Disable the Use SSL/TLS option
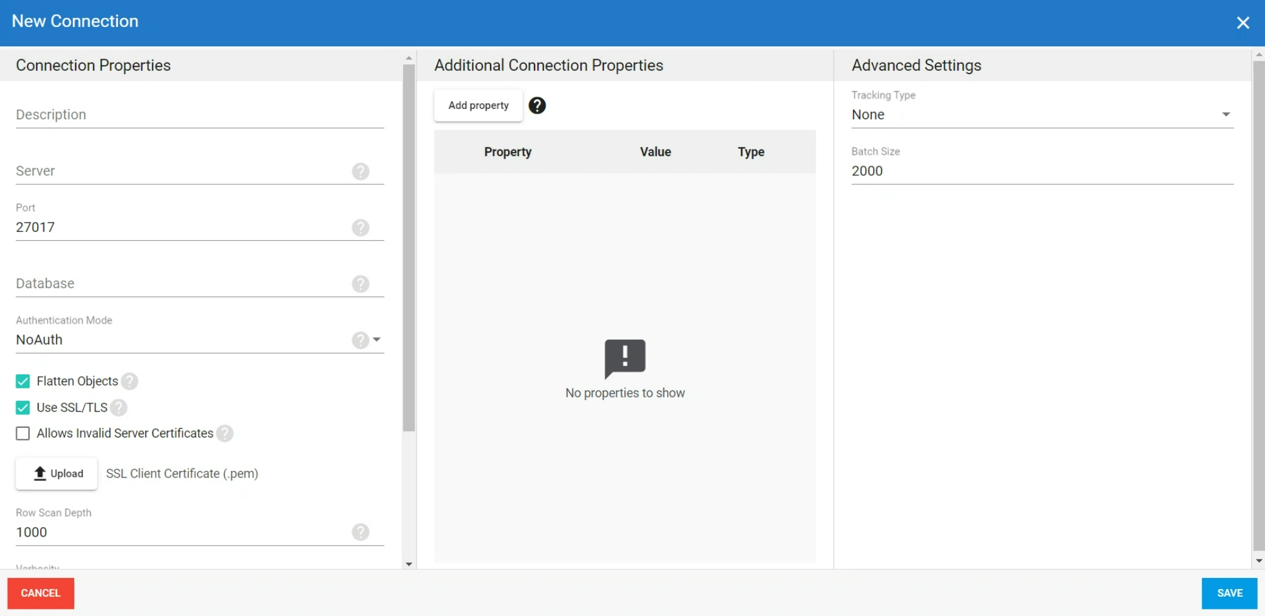This screenshot has height=616, width=1265. (x=23, y=407)
